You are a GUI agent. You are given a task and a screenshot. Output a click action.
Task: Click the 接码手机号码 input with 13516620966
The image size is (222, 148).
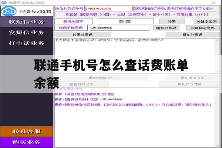coord(120,28)
